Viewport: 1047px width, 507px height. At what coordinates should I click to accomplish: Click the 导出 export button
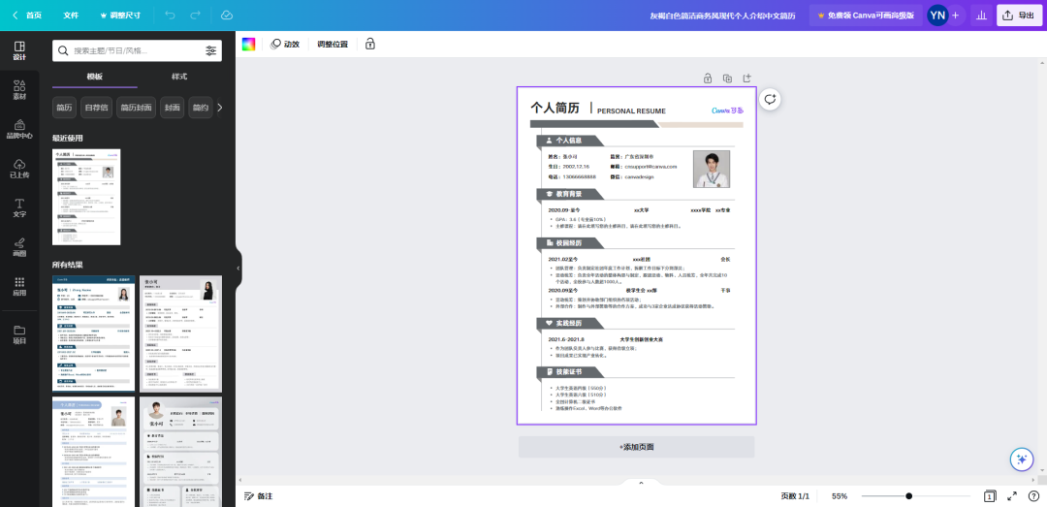[1018, 16]
